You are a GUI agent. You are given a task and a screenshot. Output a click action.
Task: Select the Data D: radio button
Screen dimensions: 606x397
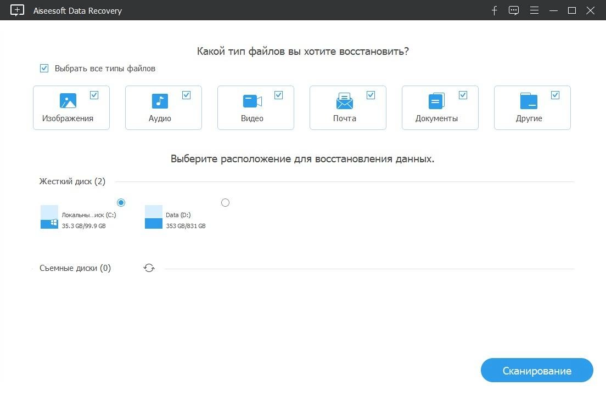click(225, 202)
